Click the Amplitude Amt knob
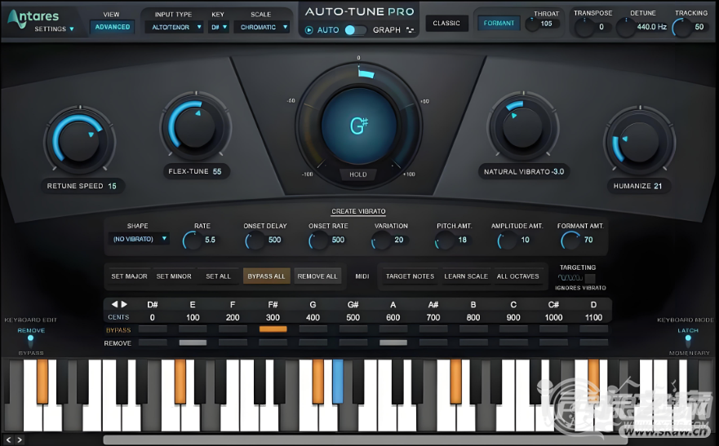 click(x=507, y=241)
